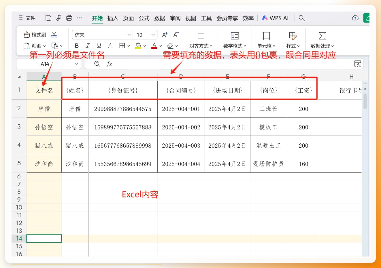
Task: Expand the font color dropdown arrow
Action: pos(161,46)
